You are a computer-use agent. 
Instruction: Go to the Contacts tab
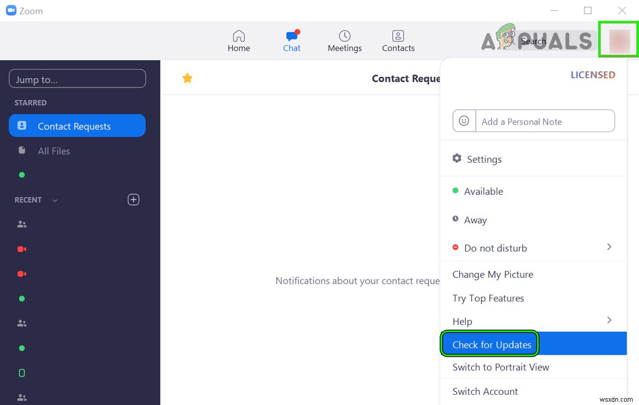click(398, 41)
